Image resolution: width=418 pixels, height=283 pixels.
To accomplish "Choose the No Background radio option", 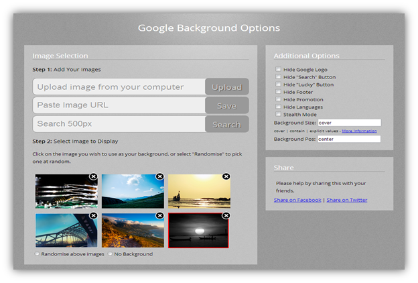I will click(x=110, y=253).
